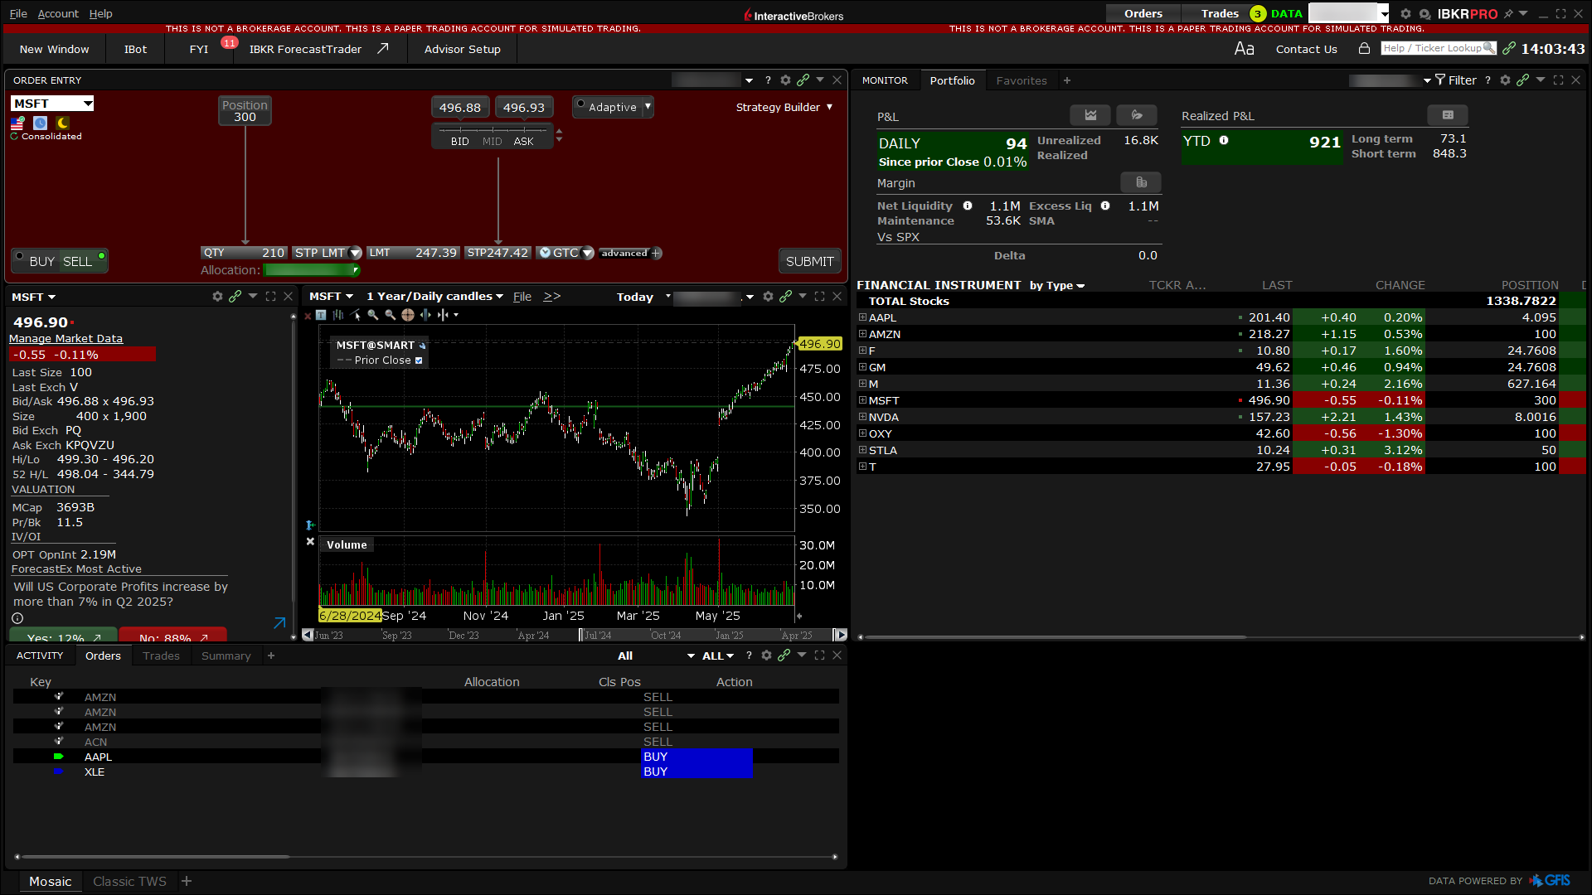
Task: Remove chart toolbar with red X icon
Action: [x=308, y=316]
